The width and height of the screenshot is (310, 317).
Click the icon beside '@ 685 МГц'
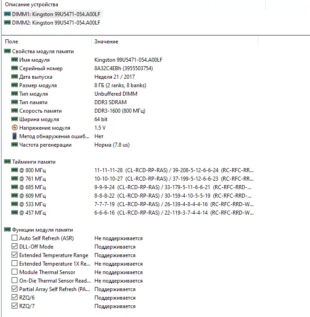tap(14, 187)
